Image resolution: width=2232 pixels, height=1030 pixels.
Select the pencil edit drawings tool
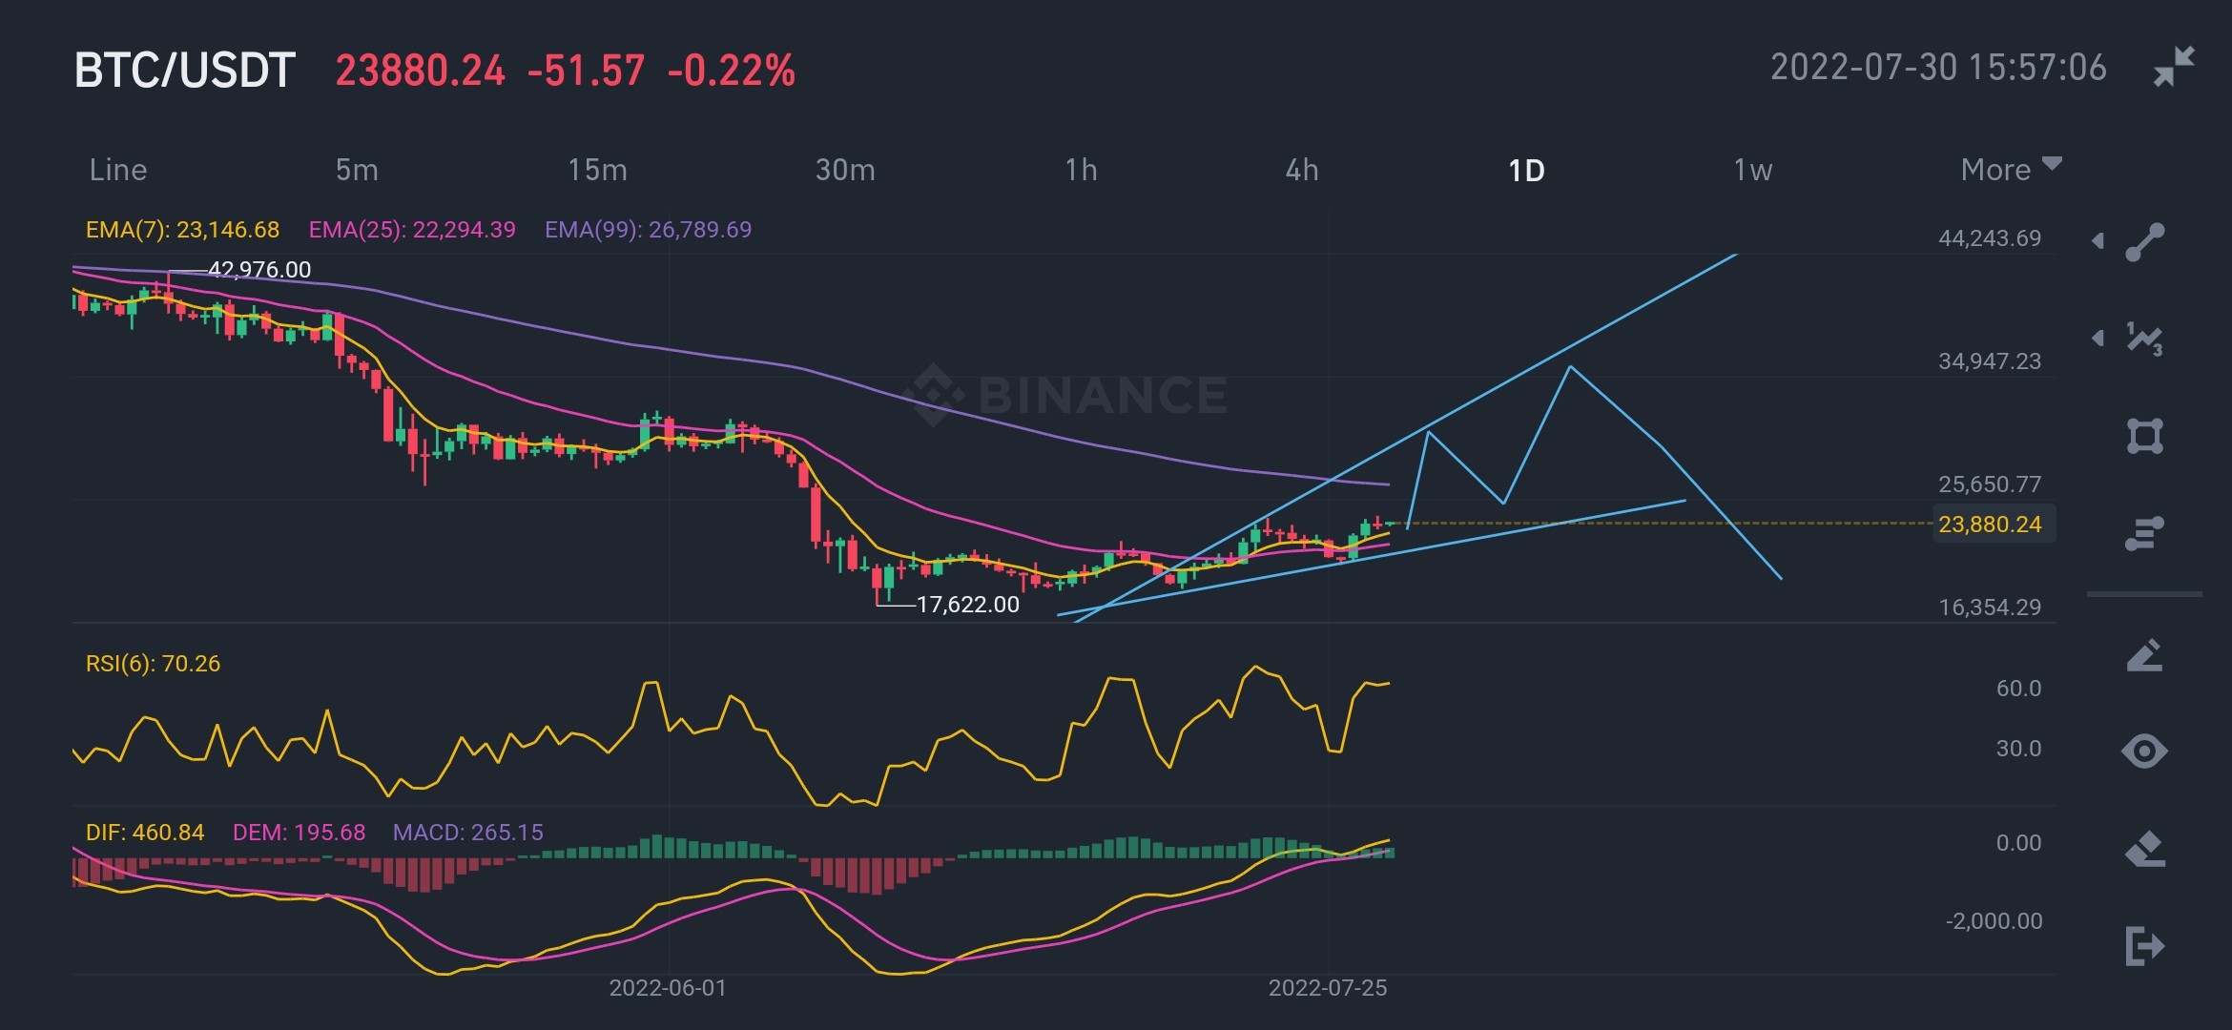click(2144, 655)
